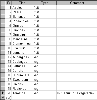Click the Type cell for Cabbages
97x100 pixels.
[45, 61]
